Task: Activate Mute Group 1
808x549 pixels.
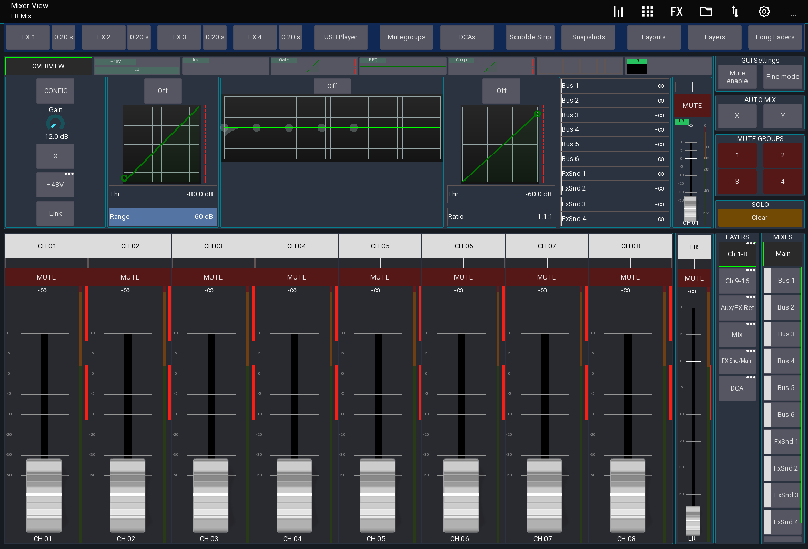Action: [x=737, y=155]
